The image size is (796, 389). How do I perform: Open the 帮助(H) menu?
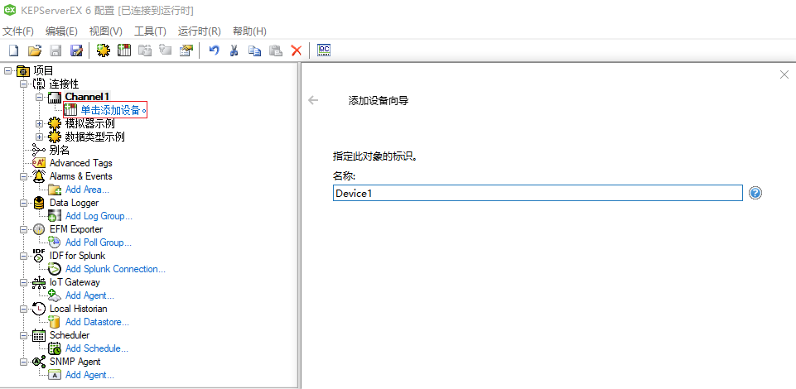pos(249,31)
